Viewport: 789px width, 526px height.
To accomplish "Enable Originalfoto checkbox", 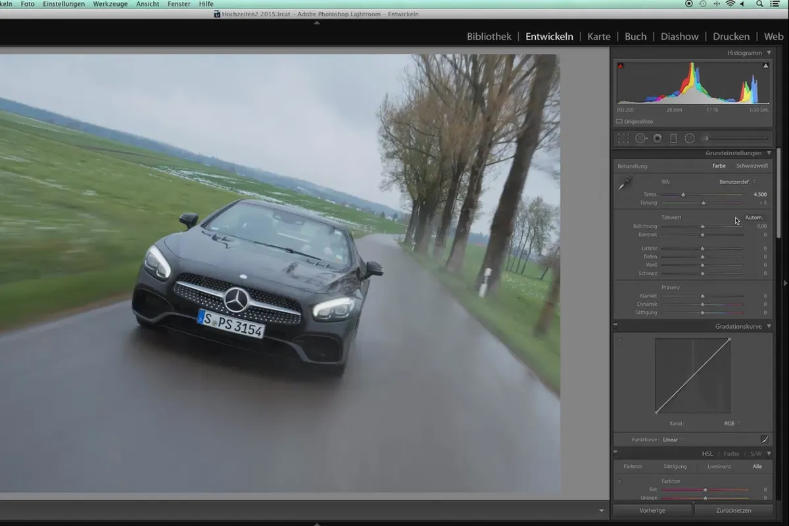I will pos(619,122).
